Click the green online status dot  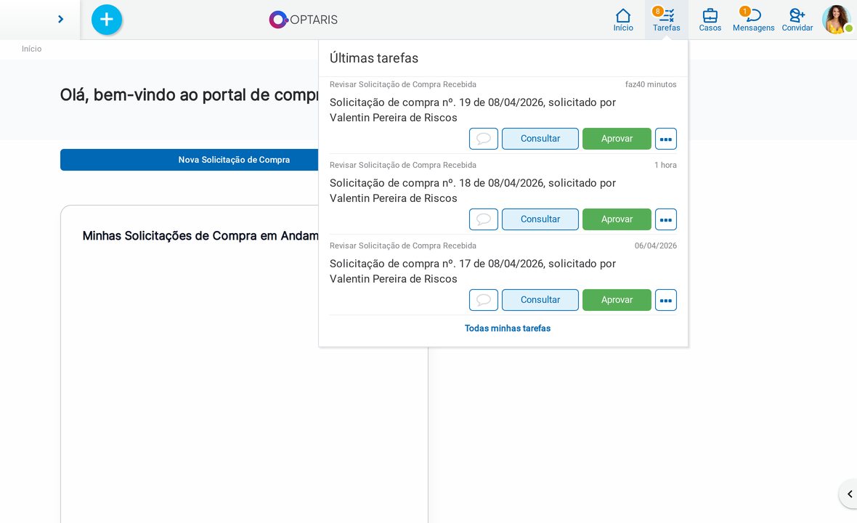(848, 28)
